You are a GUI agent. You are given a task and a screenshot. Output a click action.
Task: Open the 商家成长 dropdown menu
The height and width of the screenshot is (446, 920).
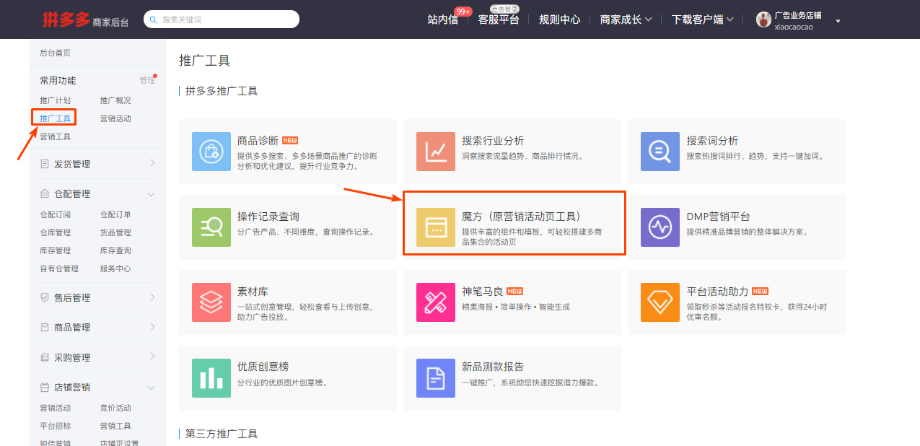point(626,19)
